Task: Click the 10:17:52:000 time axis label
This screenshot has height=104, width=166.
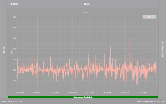Action: point(142,93)
